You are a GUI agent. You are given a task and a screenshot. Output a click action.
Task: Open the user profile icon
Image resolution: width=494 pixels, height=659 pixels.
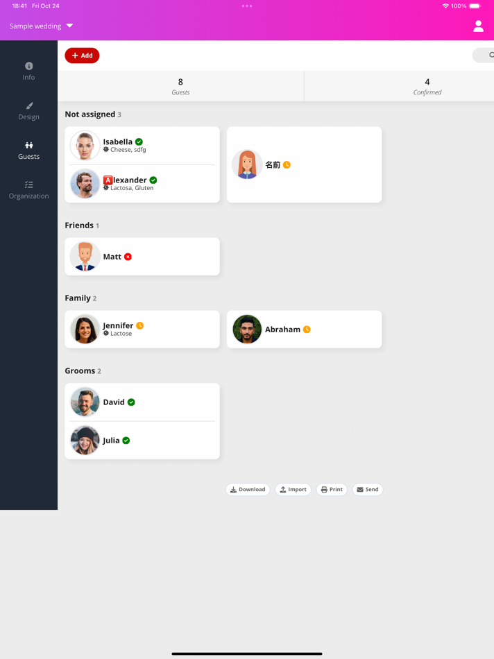tap(478, 26)
